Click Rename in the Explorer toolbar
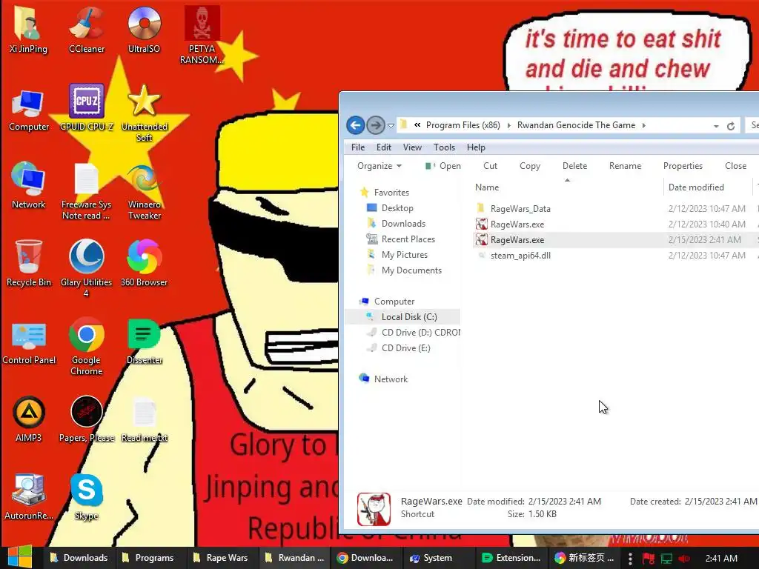 click(625, 166)
